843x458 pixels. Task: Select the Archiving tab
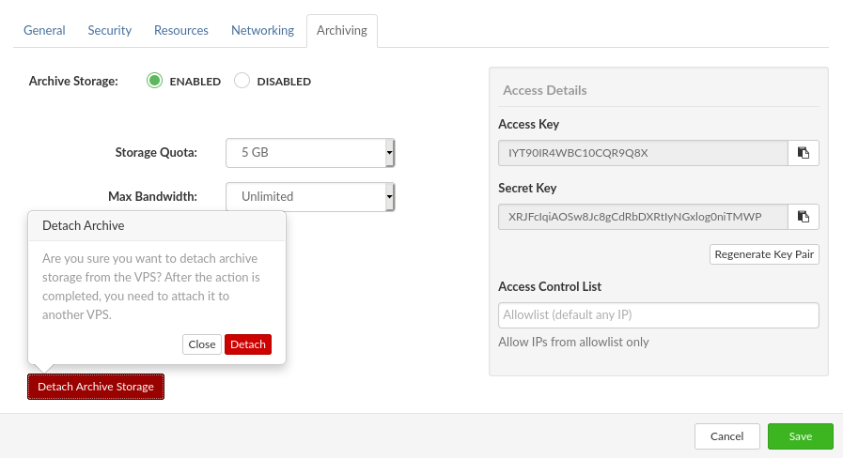[342, 30]
